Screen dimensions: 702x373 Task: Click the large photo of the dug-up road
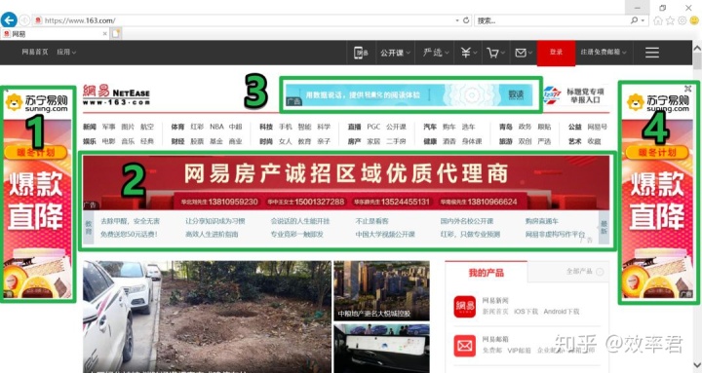(207, 317)
